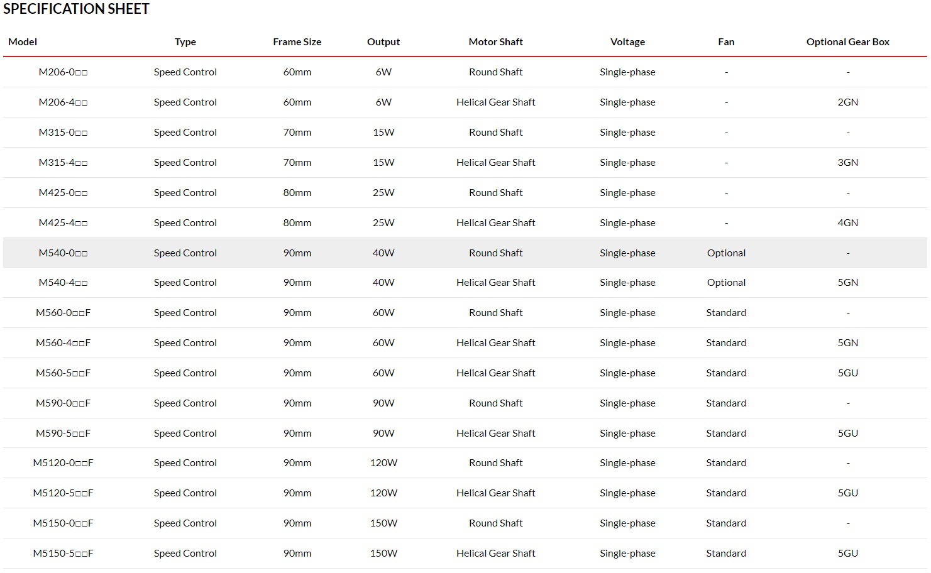
Task: Select model cell M590-5□□F
Action: (x=63, y=434)
